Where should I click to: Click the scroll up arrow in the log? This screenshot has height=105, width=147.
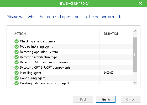coord(135,31)
